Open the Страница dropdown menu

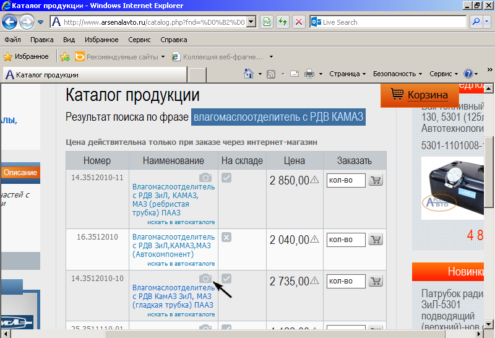tap(347, 74)
